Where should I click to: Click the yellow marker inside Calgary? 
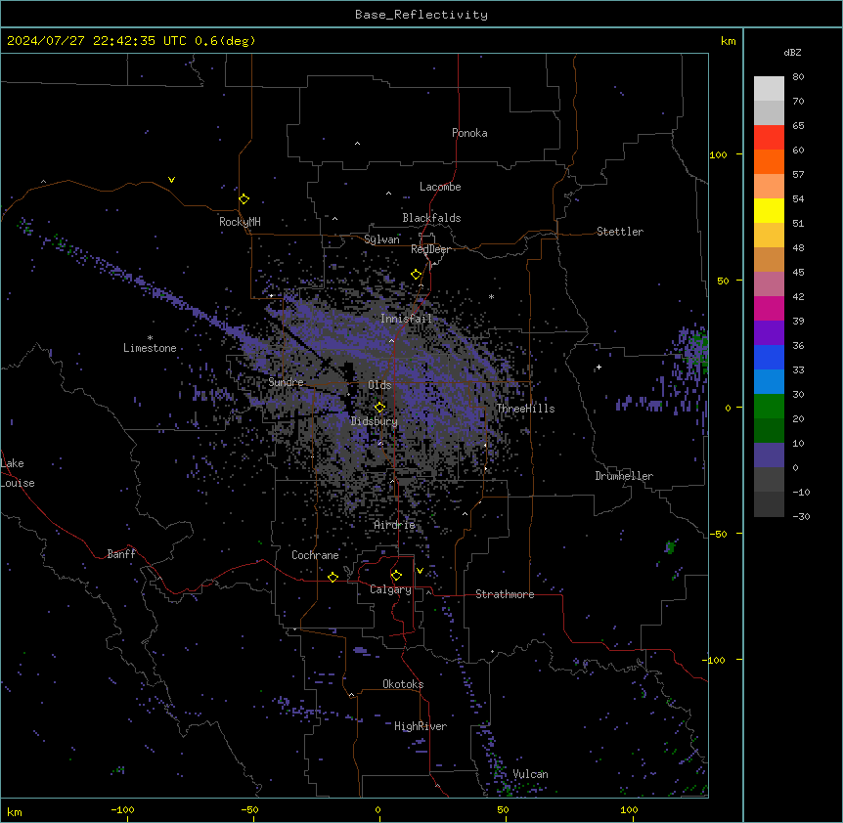[x=396, y=576]
